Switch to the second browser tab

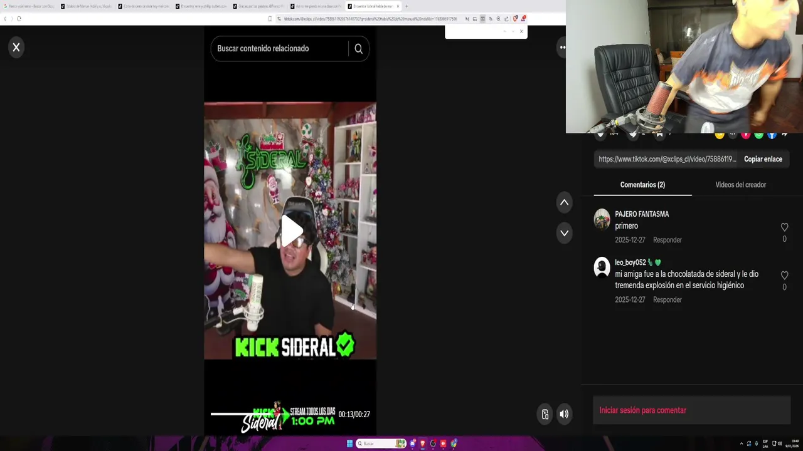click(x=87, y=6)
